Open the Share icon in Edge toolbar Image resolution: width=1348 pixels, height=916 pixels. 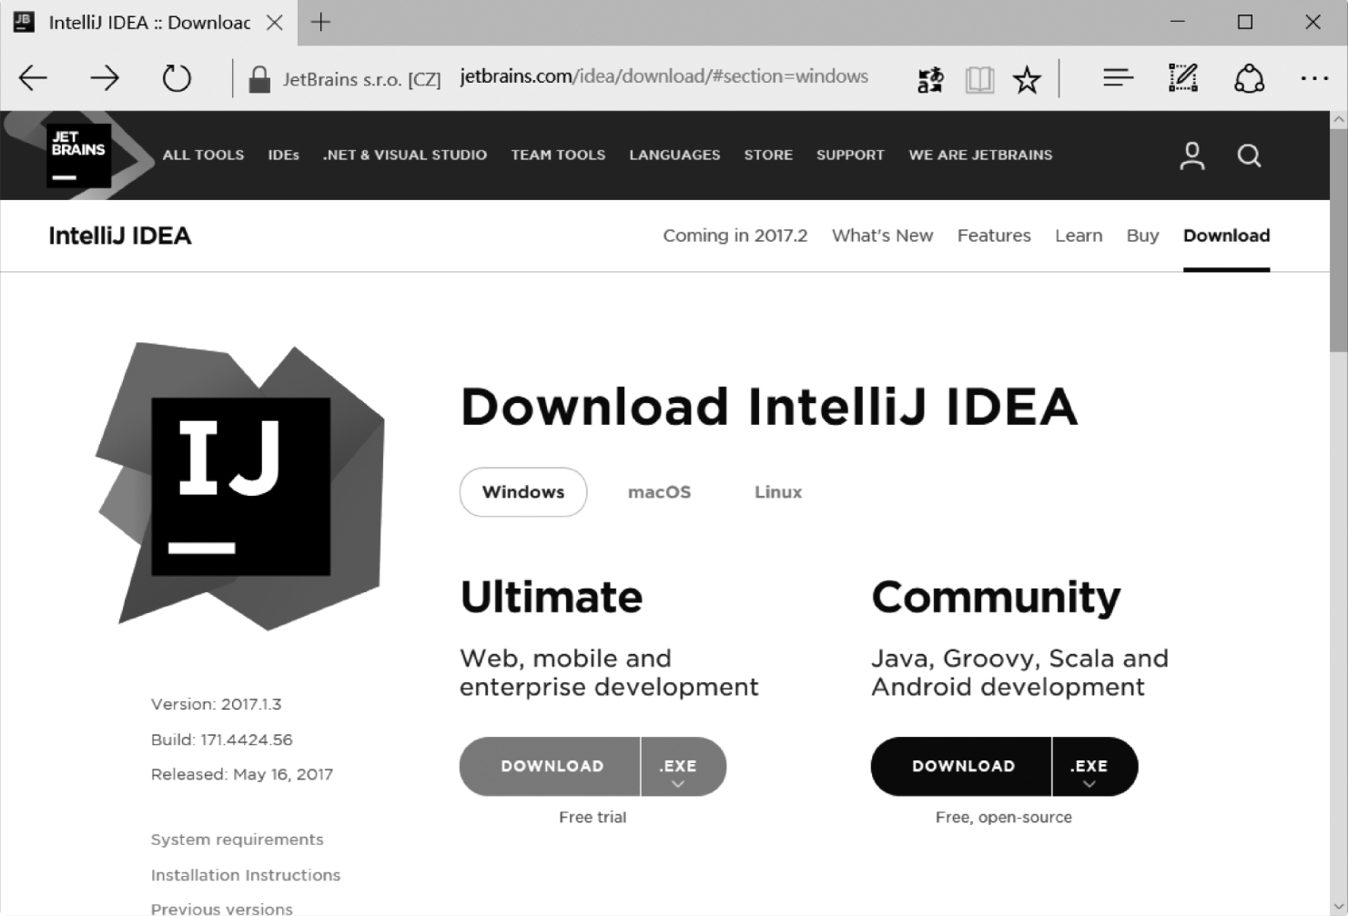click(x=1249, y=78)
